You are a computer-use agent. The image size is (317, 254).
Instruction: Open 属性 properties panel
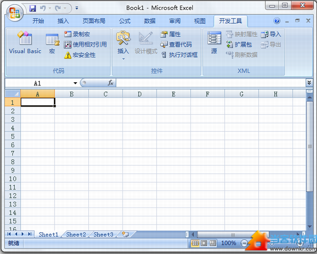170,34
